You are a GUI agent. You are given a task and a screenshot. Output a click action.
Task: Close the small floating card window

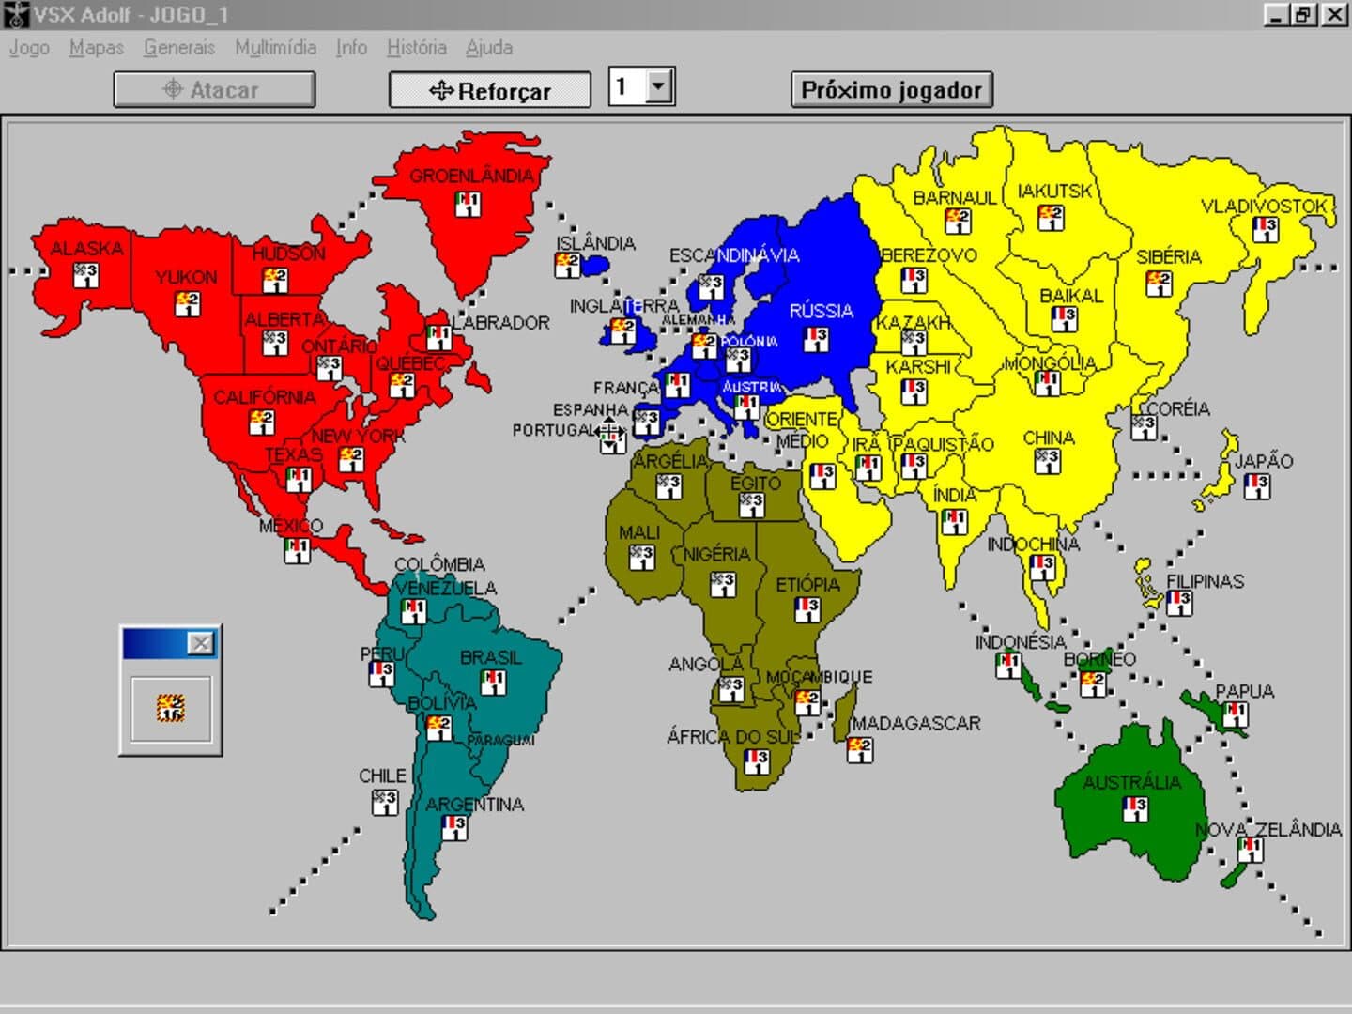(201, 643)
